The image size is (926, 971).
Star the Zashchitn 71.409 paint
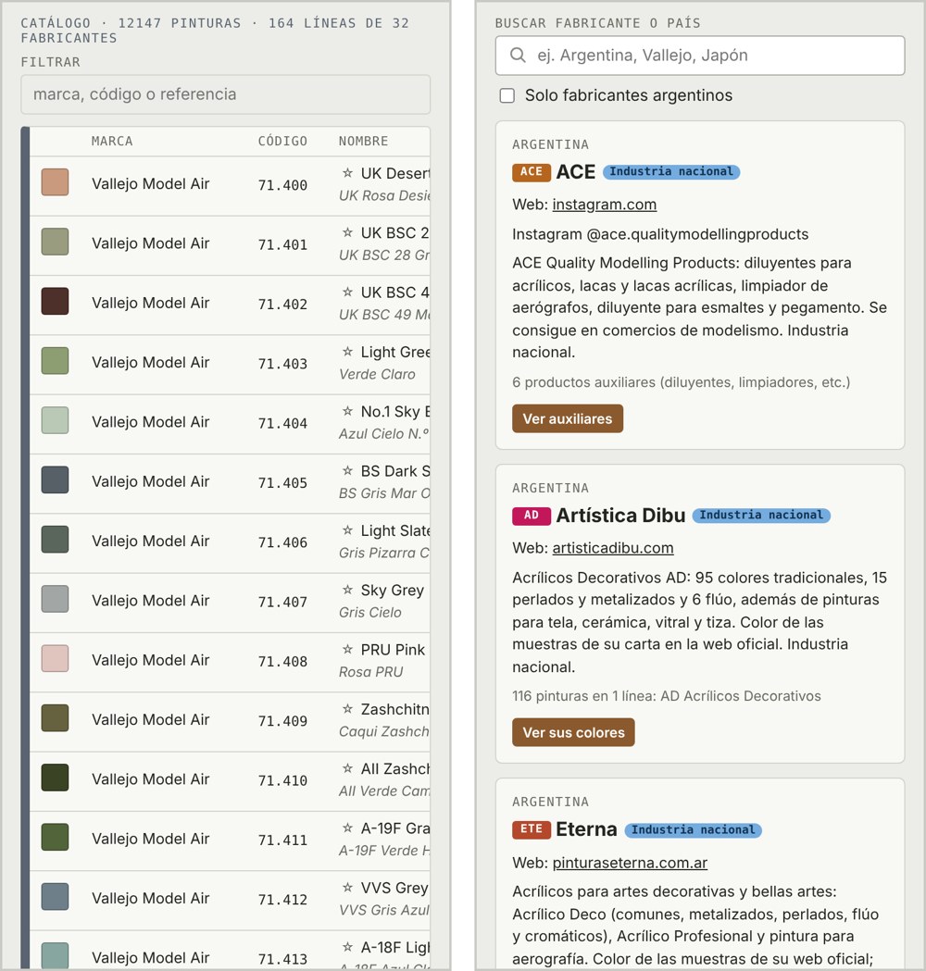click(x=347, y=708)
